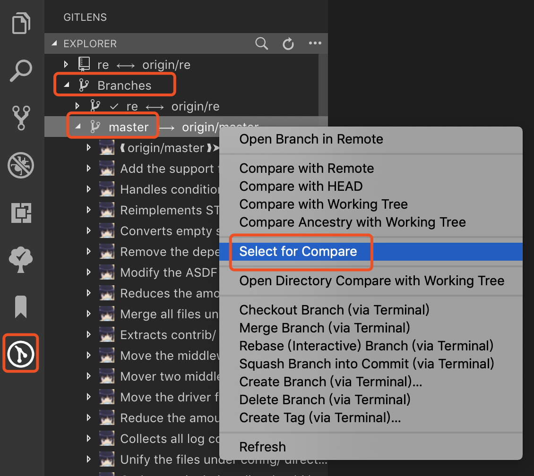
Task: Click the GITLENS panel title
Action: tap(85, 17)
